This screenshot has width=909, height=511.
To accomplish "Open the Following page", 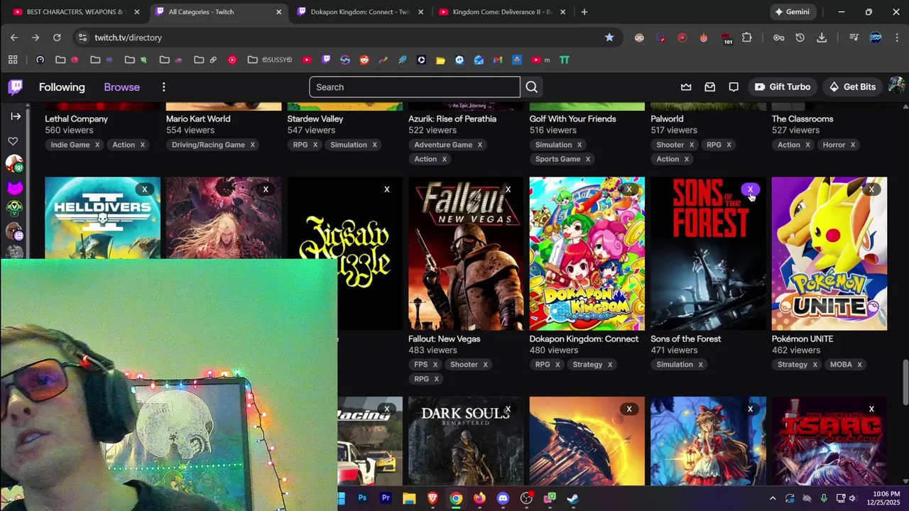I will pyautogui.click(x=62, y=87).
